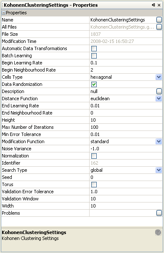
Task: Click the help question mark icon
Action: click(158, 232)
